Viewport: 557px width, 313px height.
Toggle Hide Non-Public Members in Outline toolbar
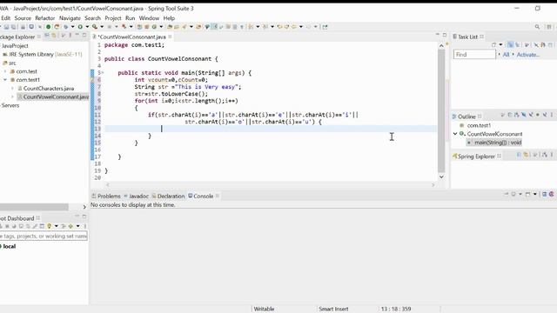click(538, 115)
